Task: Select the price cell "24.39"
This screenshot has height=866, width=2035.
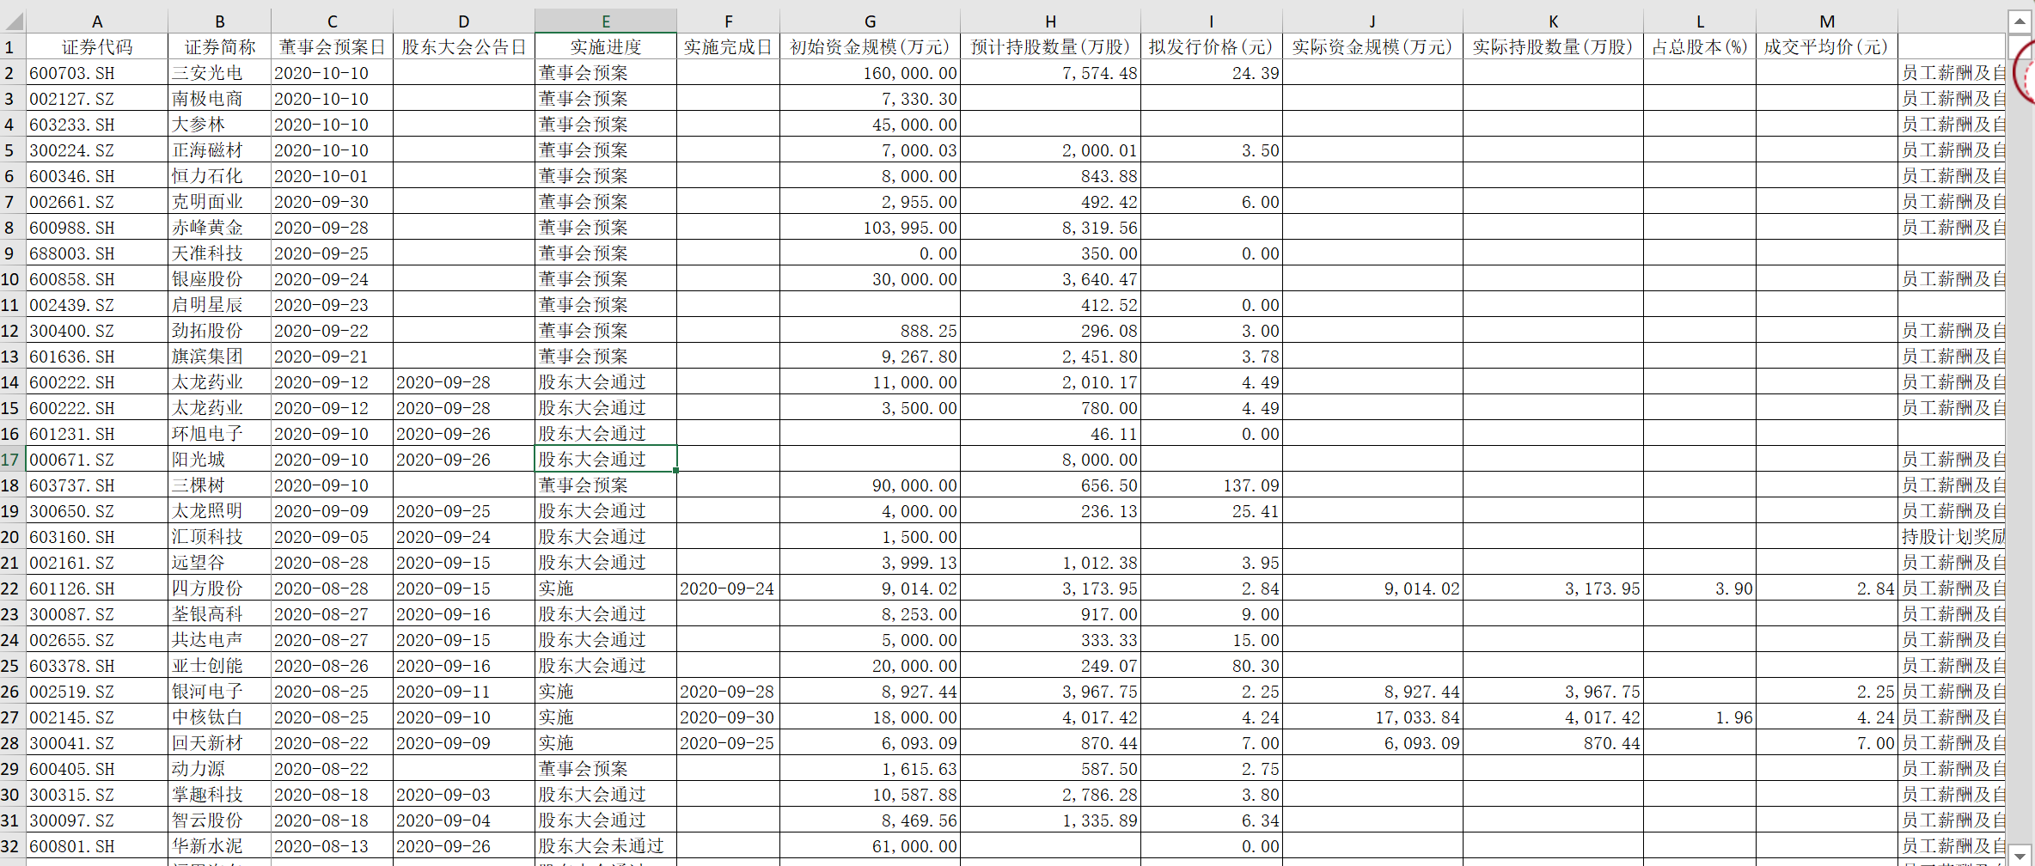Action: pos(1212,72)
